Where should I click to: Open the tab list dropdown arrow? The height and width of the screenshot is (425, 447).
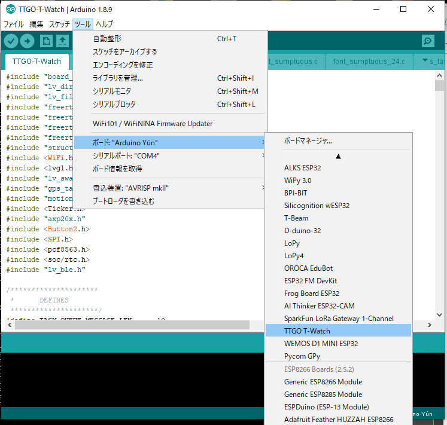(425, 60)
